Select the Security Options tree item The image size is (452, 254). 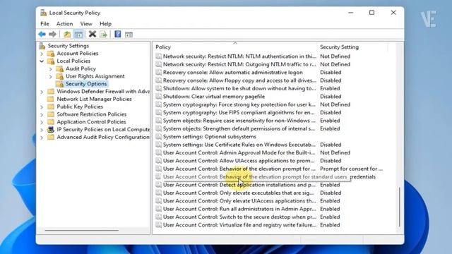[86, 84]
